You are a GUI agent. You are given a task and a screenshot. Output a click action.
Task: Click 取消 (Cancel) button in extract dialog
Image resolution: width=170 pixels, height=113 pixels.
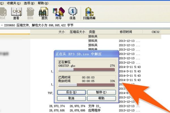point(71,98)
